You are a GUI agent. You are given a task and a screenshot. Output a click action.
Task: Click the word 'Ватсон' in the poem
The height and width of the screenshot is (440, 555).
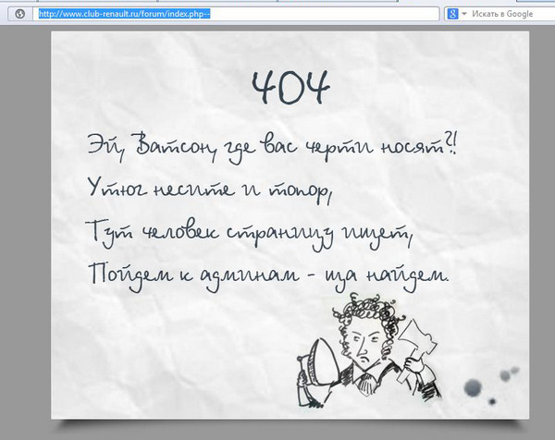coord(174,145)
